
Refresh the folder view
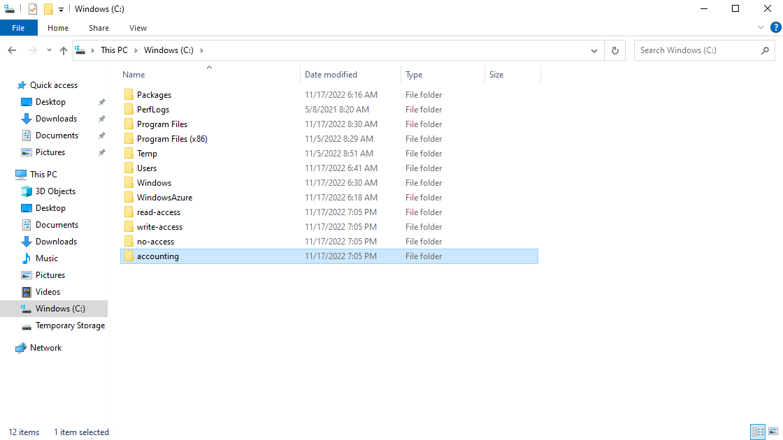click(615, 50)
